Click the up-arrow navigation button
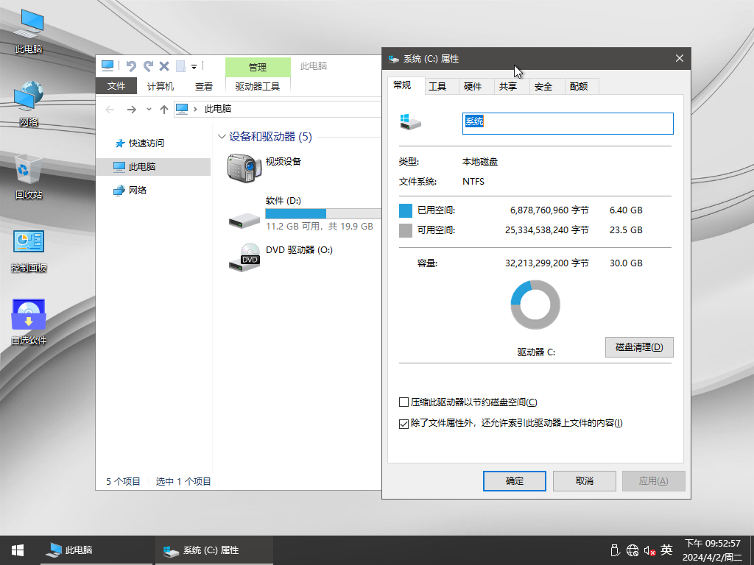The height and width of the screenshot is (565, 754). 164,109
